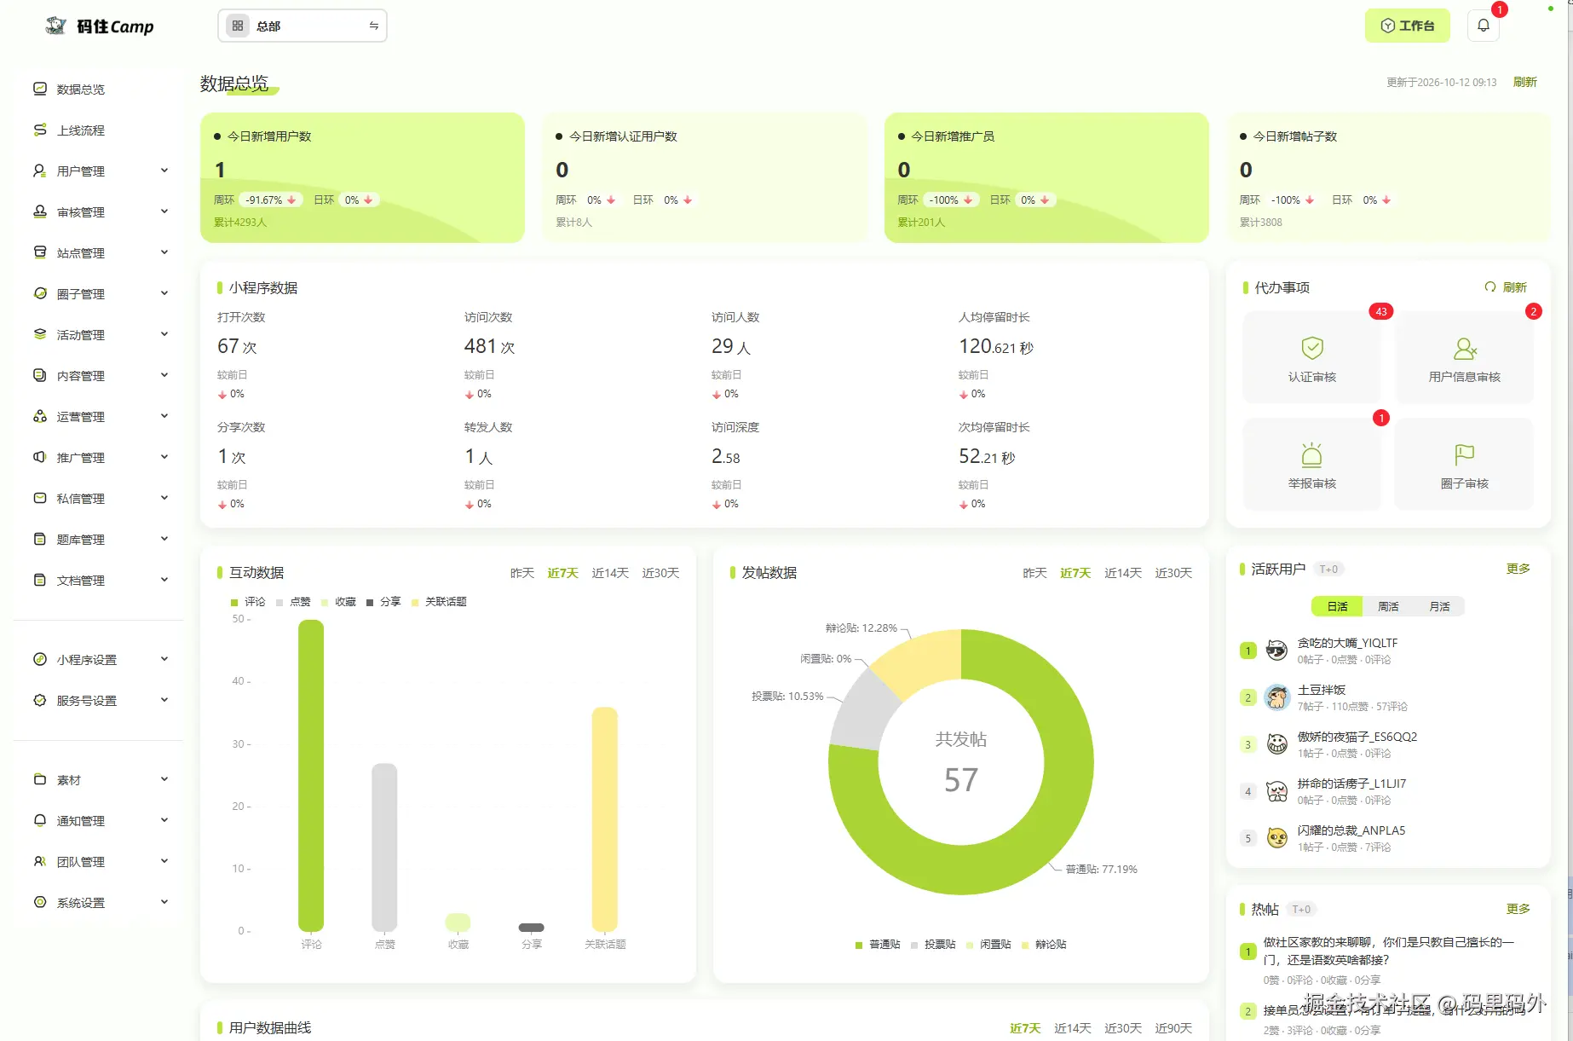
Task: Select 近14天 in 互动数据 panel
Action: point(610,573)
